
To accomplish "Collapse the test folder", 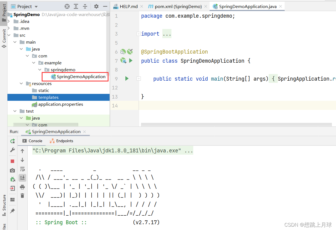I will (15, 111).
